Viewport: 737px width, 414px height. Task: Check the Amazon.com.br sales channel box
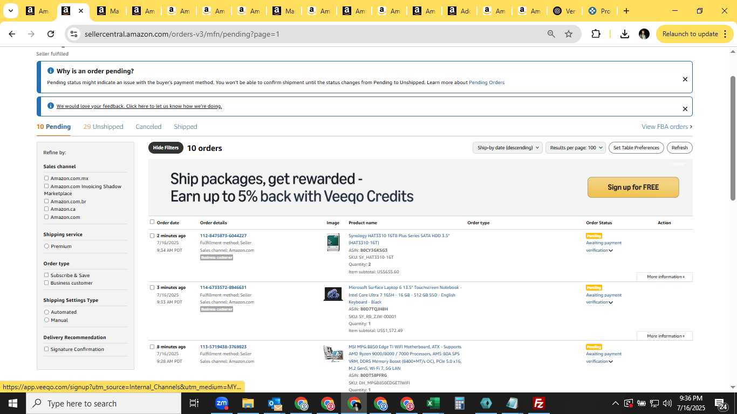46,201
